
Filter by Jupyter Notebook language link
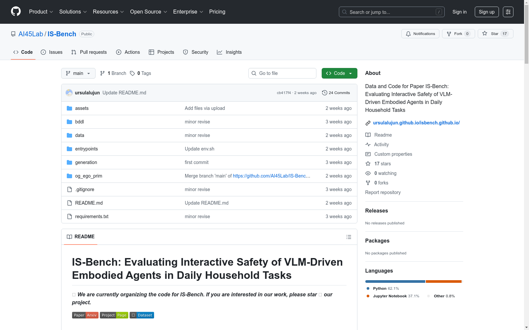click(393, 296)
